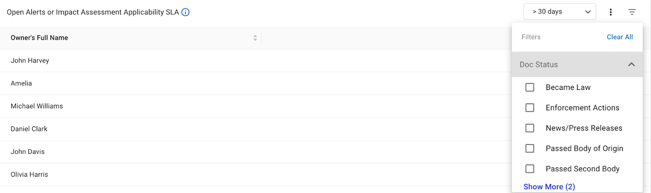Click the Daniel Clark row

tap(29, 129)
